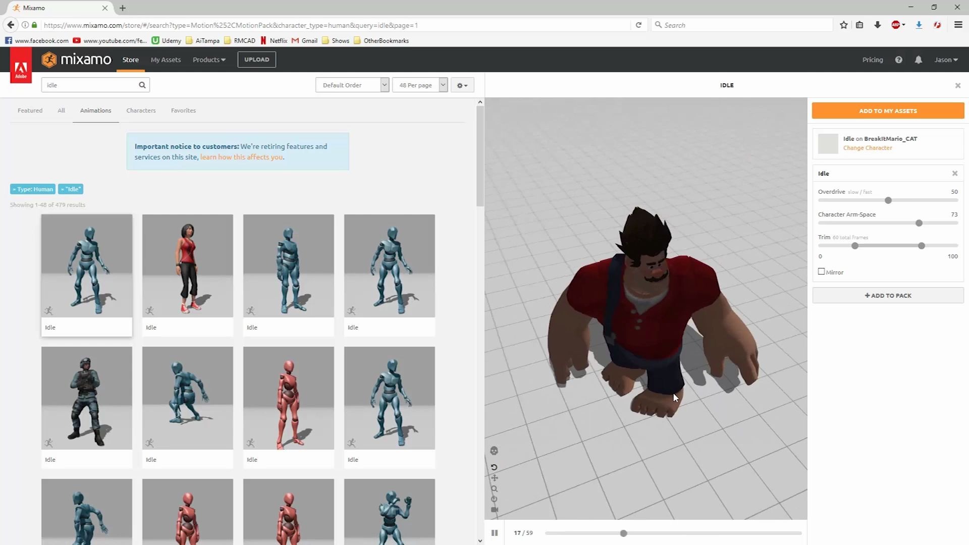
Task: Toggle skeleton view with the skull icon
Action: (494, 451)
